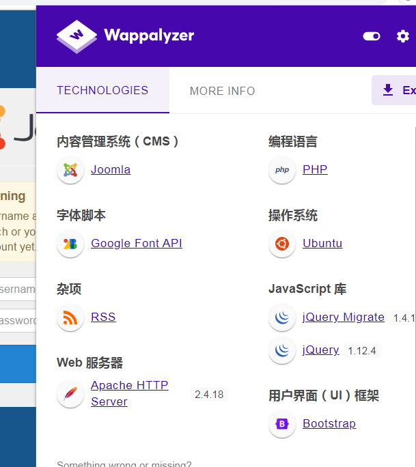This screenshot has width=416, height=467.
Task: Click the jQuery Migrate 1.4.1 version badge
Action: (402, 317)
